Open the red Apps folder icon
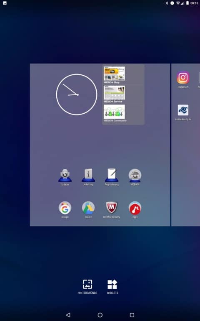The image size is (200, 321). click(135, 208)
